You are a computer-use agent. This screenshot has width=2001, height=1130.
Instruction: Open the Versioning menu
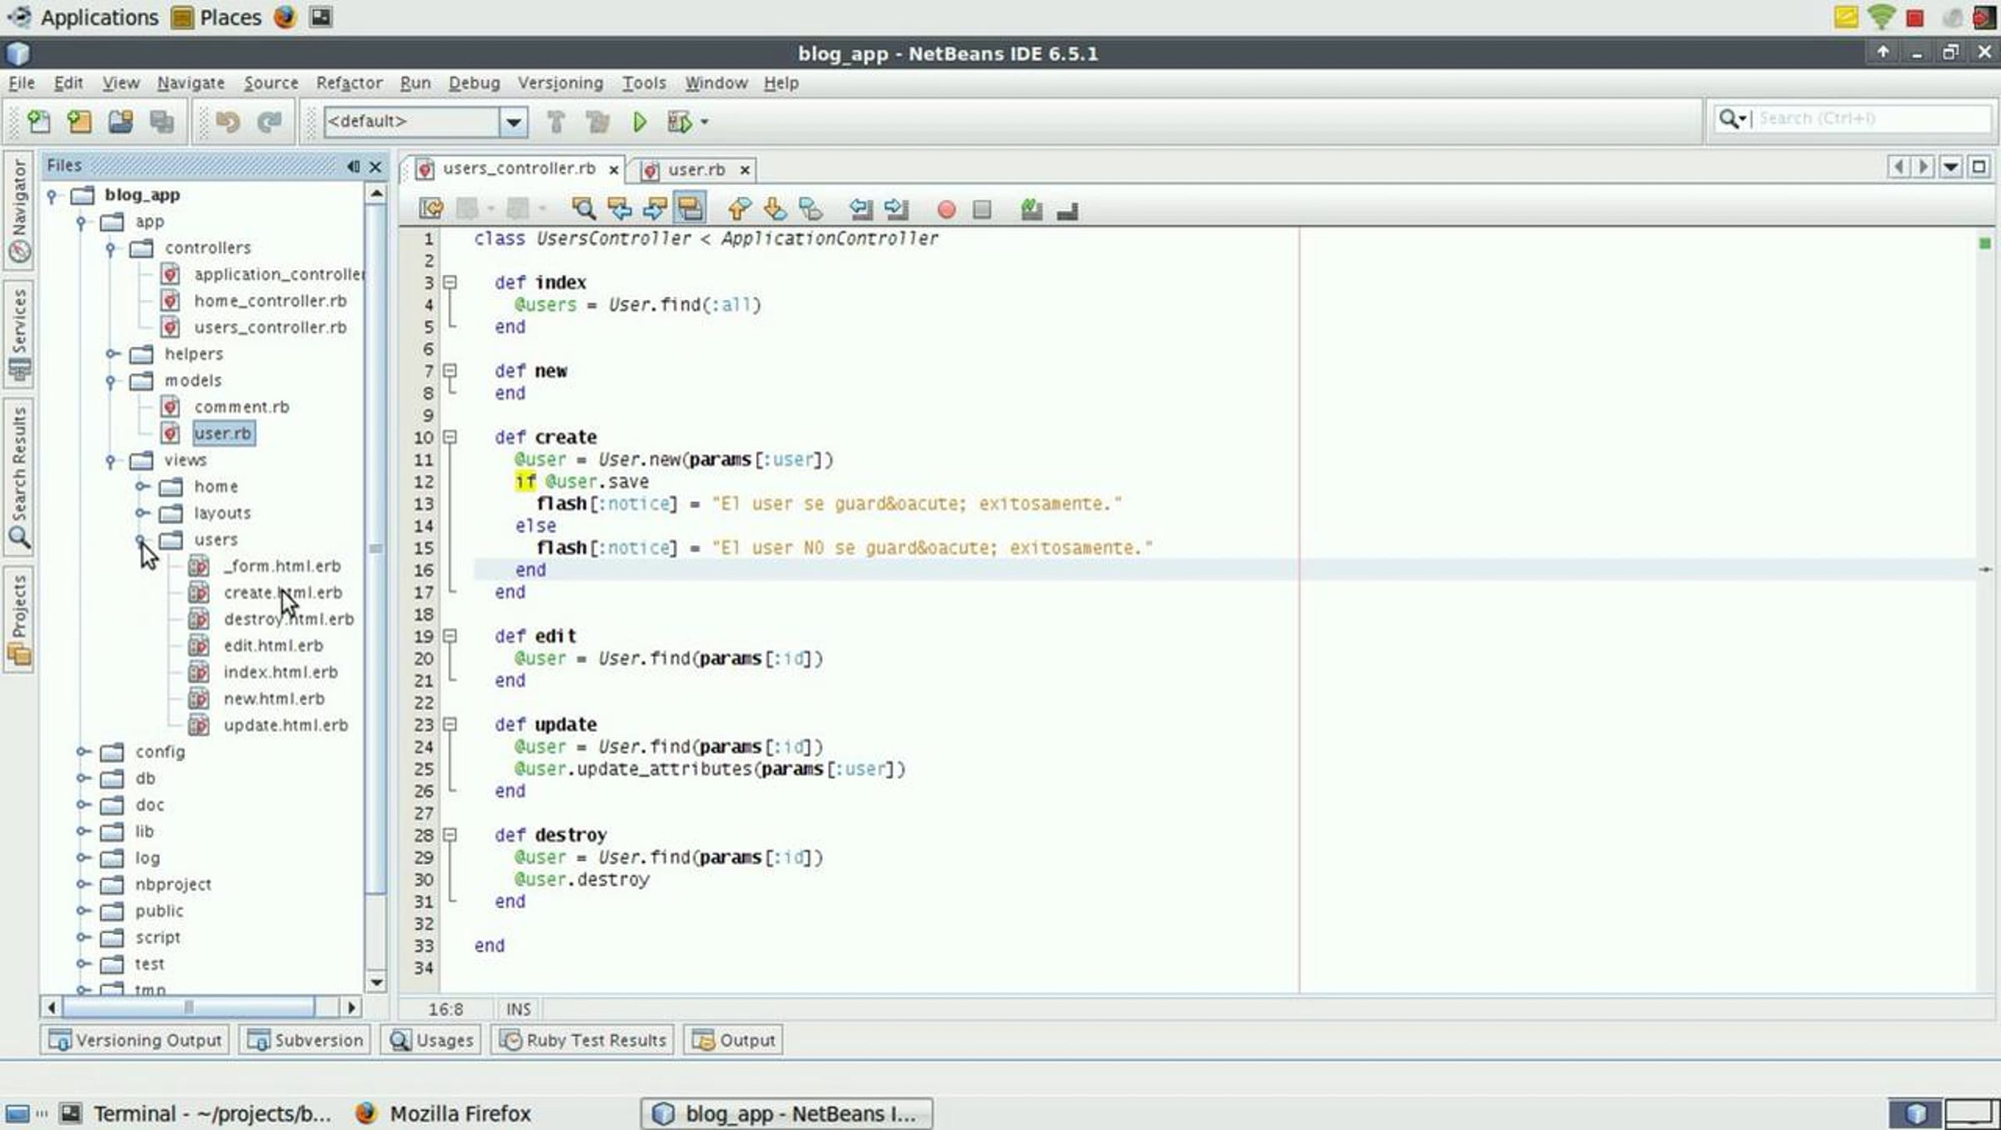[x=559, y=83]
